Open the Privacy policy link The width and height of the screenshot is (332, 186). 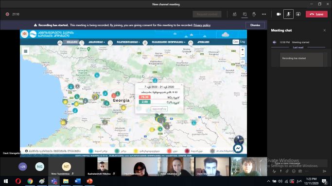click(202, 25)
